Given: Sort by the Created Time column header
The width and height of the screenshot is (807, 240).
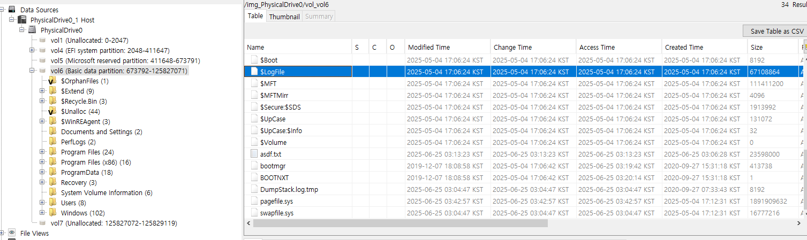Looking at the screenshot, I should tap(705, 47).
